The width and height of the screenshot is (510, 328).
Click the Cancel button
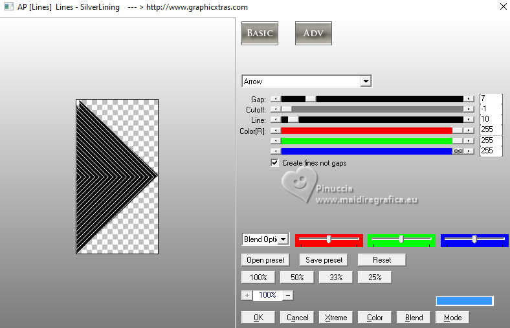pos(297,317)
